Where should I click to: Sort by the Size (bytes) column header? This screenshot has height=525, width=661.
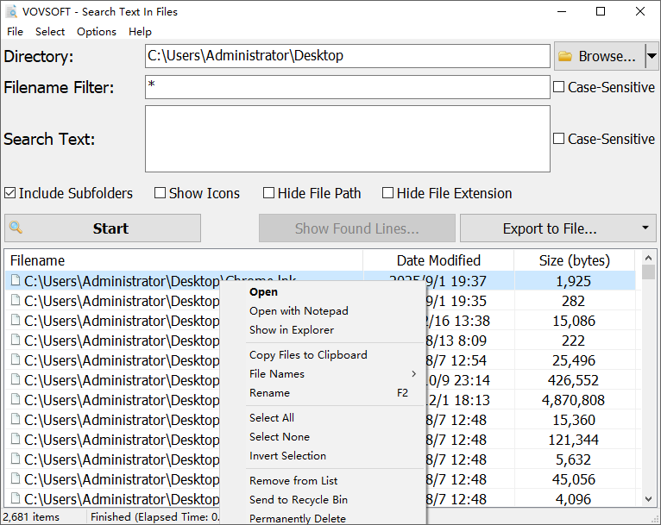point(574,260)
